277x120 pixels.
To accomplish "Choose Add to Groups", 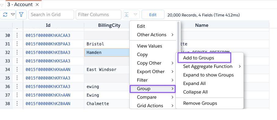I will [204, 58].
